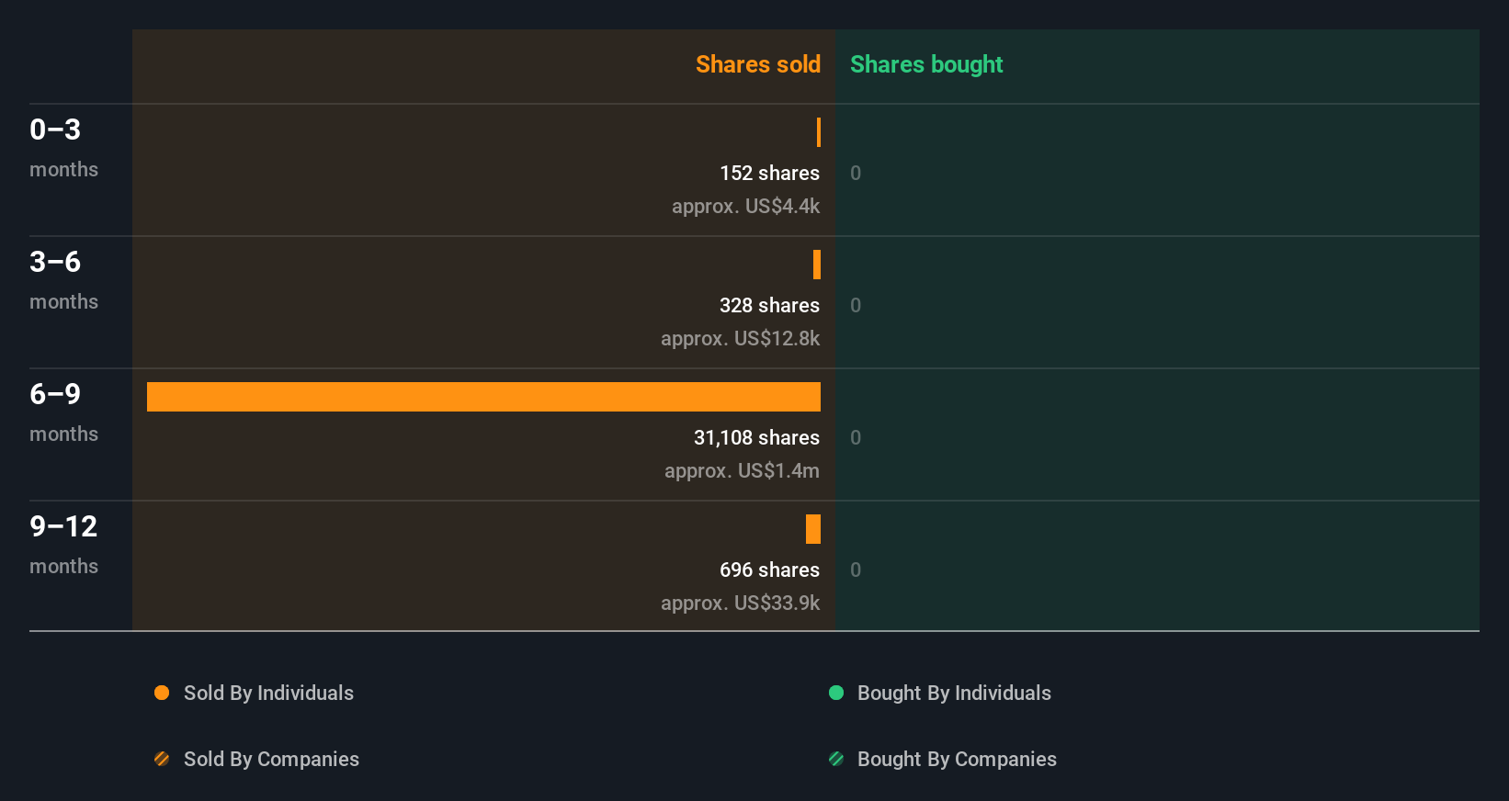
Task: Click the 0–3 months row label
Action: click(x=63, y=148)
